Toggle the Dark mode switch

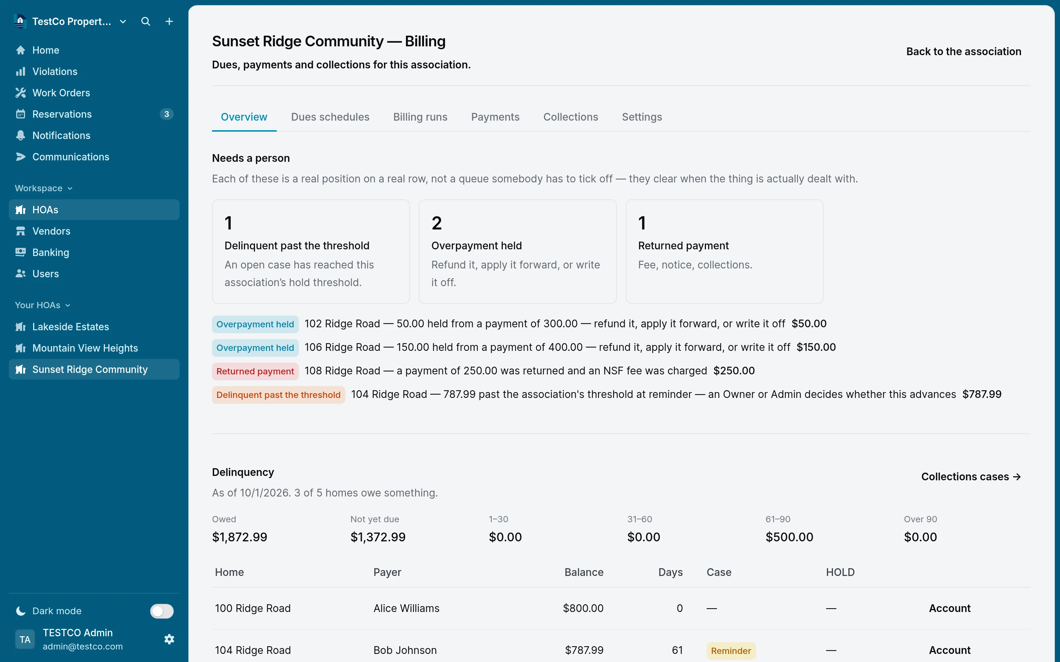pos(162,611)
